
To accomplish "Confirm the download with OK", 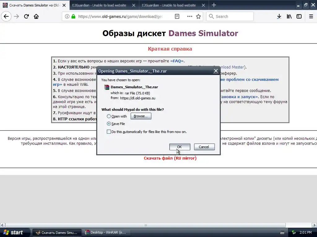I will click(x=180, y=147).
